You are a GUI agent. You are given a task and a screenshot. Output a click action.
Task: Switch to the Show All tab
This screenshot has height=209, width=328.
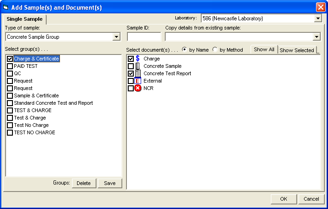pyautogui.click(x=264, y=49)
